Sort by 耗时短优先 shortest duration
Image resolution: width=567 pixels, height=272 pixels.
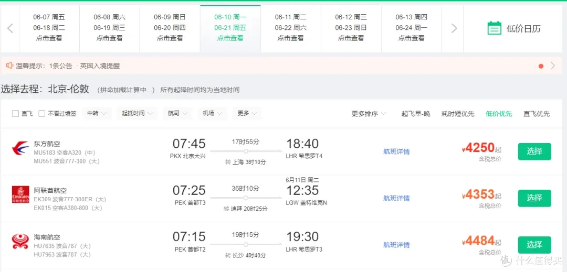(x=458, y=114)
